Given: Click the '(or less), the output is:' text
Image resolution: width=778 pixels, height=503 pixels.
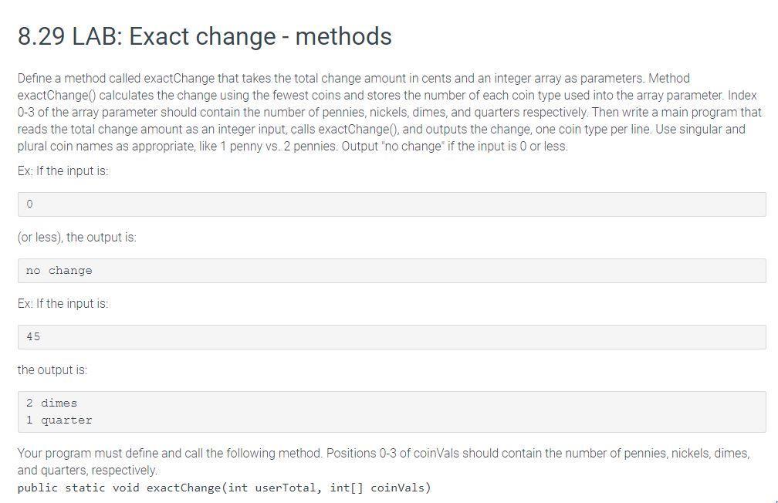Looking at the screenshot, I should click(77, 237).
